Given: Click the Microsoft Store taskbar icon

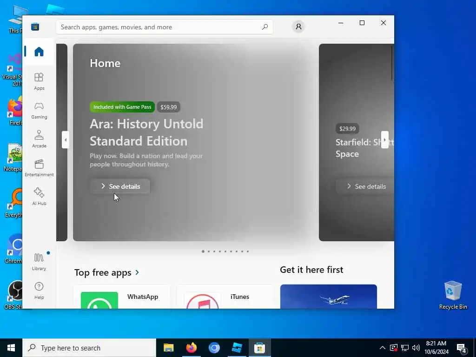Looking at the screenshot, I should pos(259,348).
